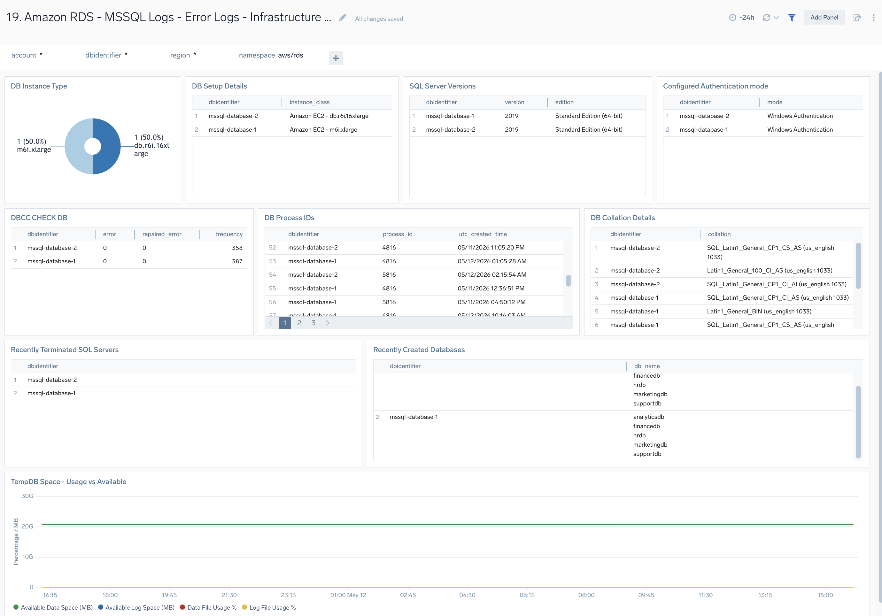Click the refresh dashboard icon
The height and width of the screenshot is (616, 882).
(766, 17)
